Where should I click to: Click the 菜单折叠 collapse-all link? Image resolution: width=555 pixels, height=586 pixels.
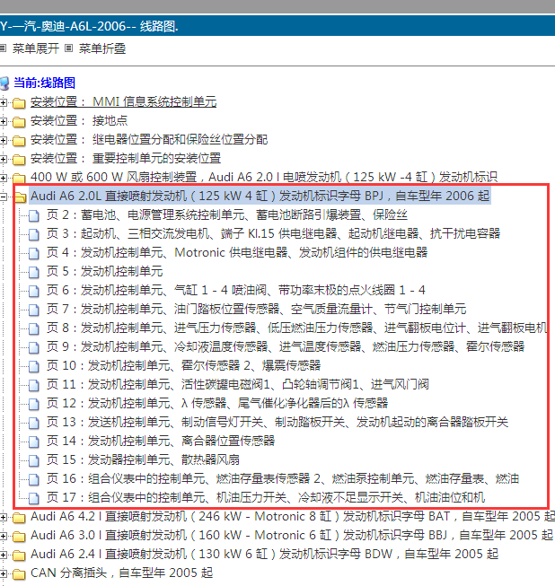click(x=102, y=48)
